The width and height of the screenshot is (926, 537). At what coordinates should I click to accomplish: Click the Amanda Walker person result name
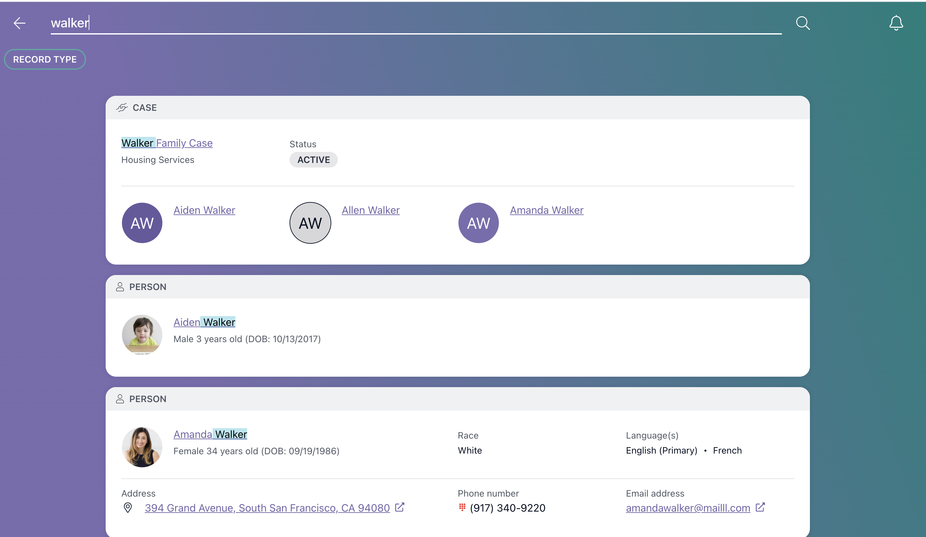tap(210, 434)
